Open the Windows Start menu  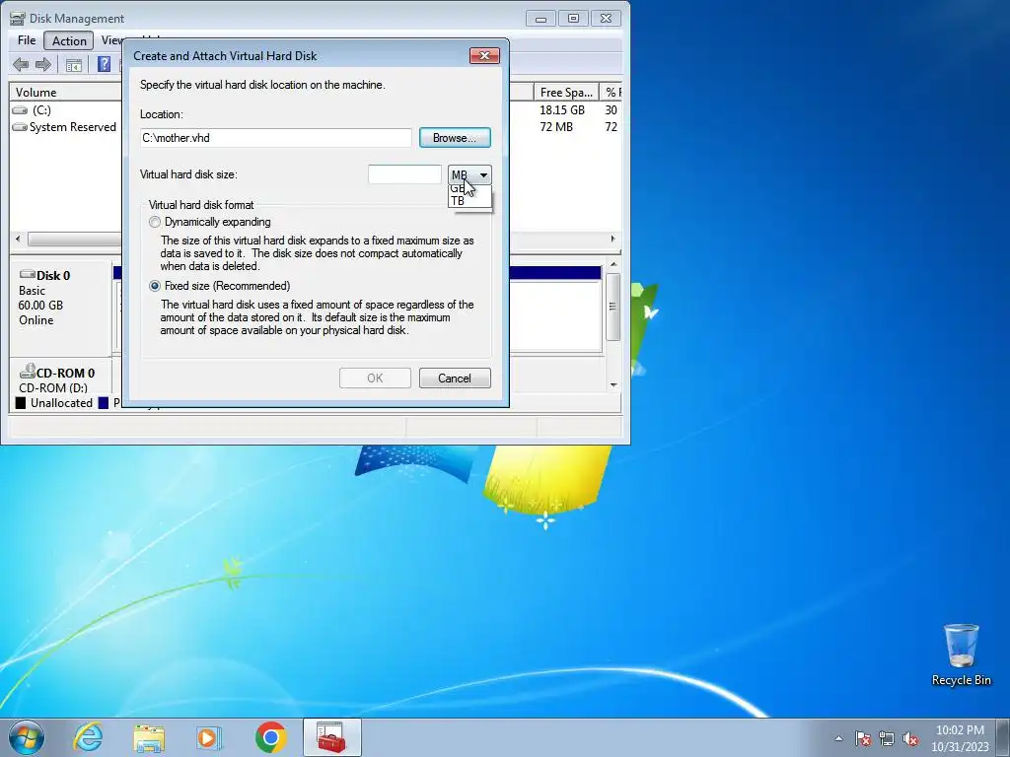(27, 737)
